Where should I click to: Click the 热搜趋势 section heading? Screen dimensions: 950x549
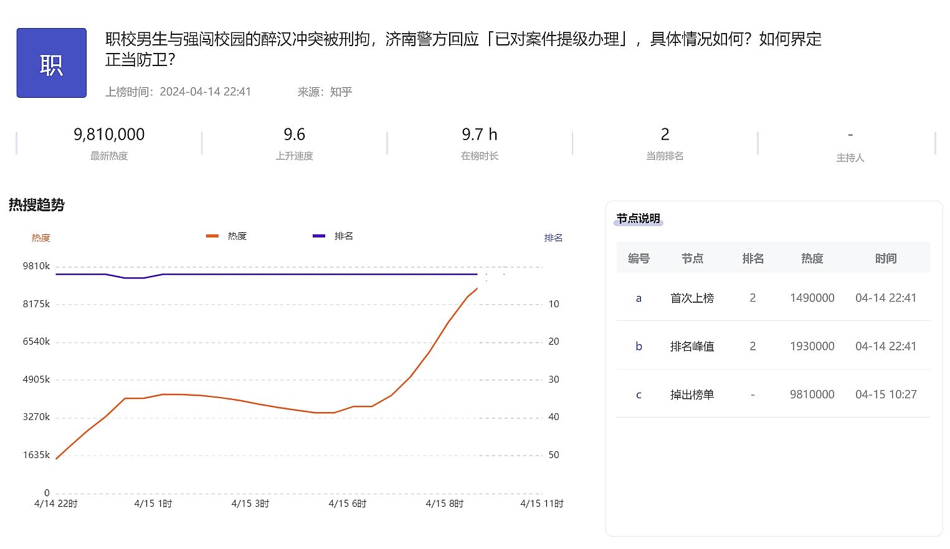click(x=37, y=205)
